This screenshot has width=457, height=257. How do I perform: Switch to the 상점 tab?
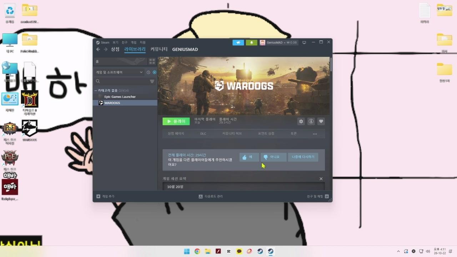[115, 49]
